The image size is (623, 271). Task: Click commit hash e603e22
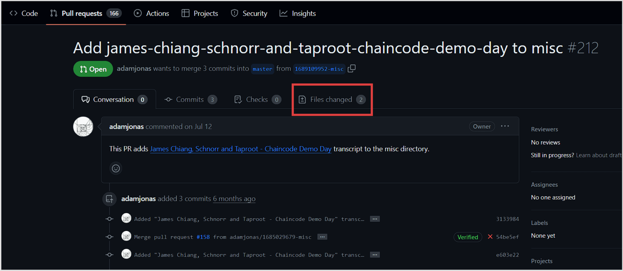[x=507, y=254]
